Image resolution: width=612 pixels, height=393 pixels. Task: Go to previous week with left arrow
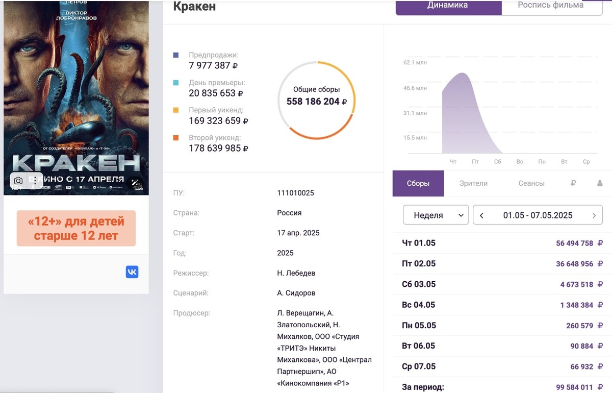[481, 215]
